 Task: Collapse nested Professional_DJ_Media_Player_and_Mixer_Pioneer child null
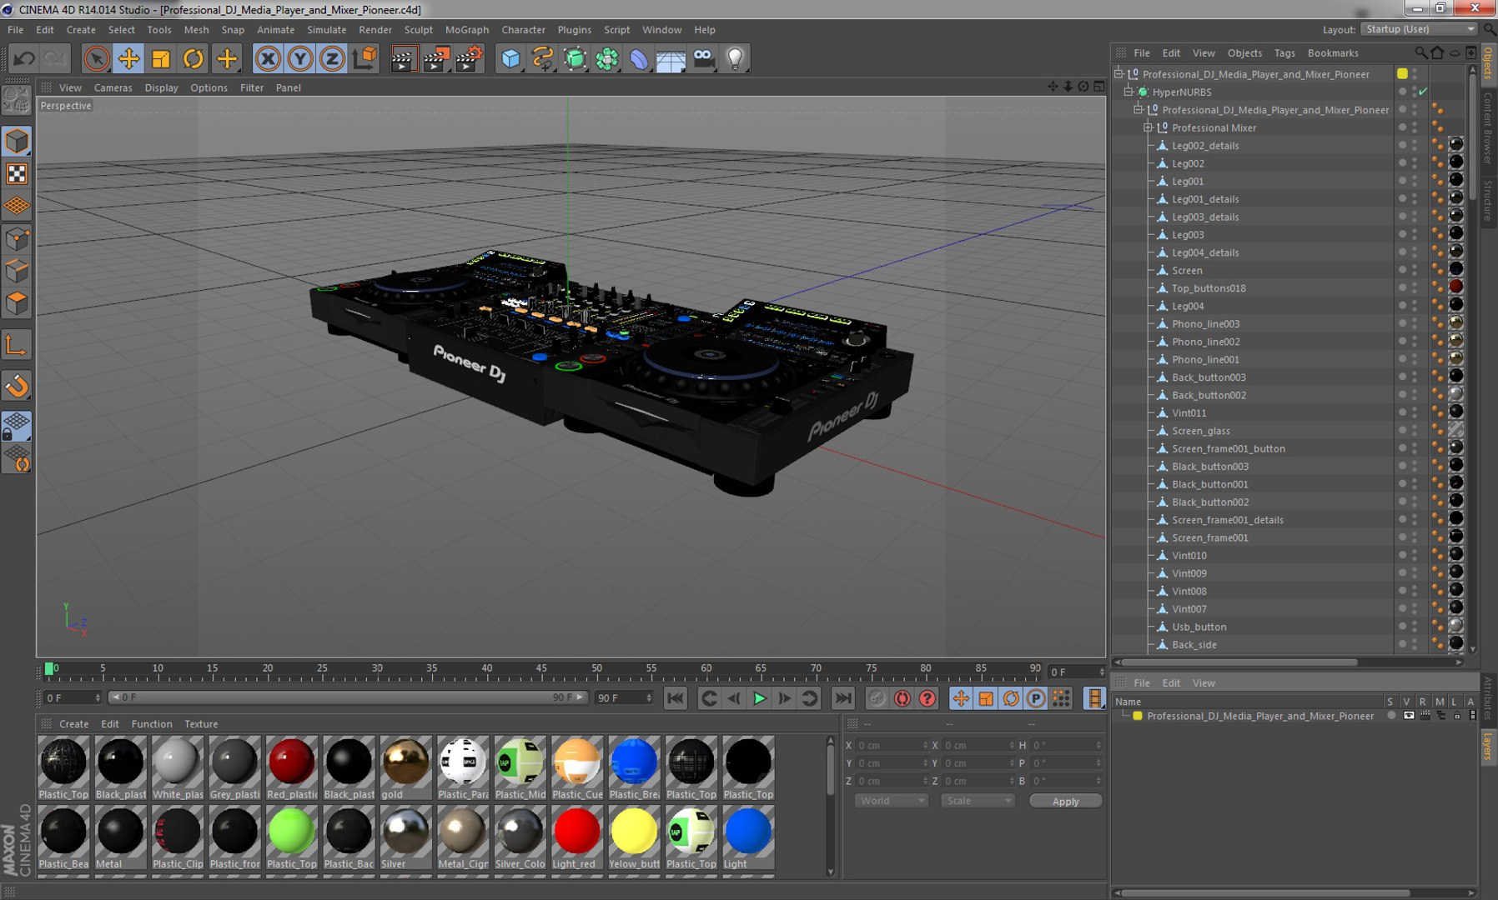pos(1139,110)
